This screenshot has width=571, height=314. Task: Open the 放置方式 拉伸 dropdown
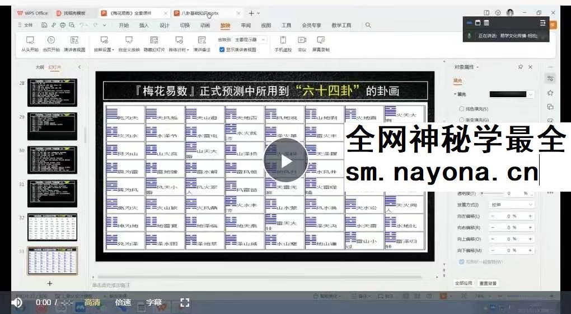pos(512,204)
